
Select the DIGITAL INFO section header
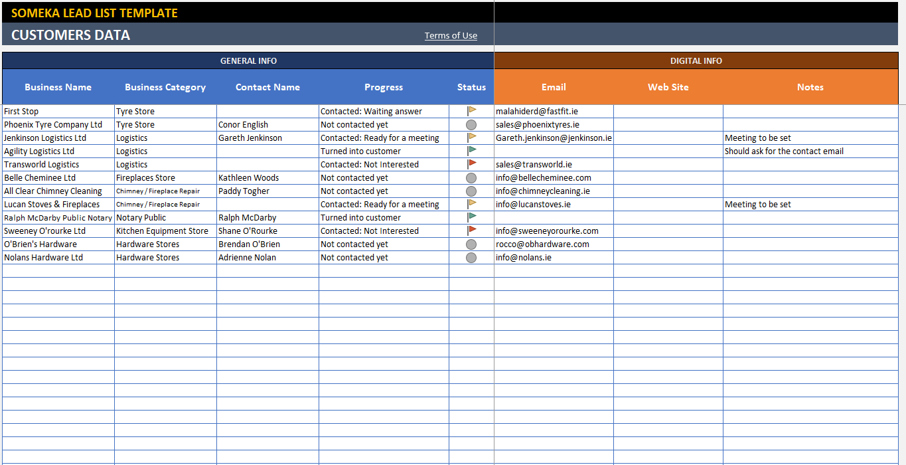(696, 60)
